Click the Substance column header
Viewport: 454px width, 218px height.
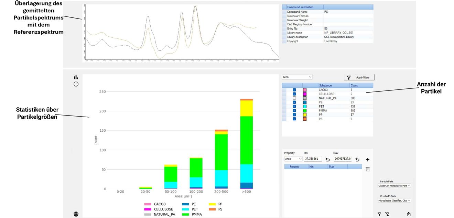click(x=334, y=85)
